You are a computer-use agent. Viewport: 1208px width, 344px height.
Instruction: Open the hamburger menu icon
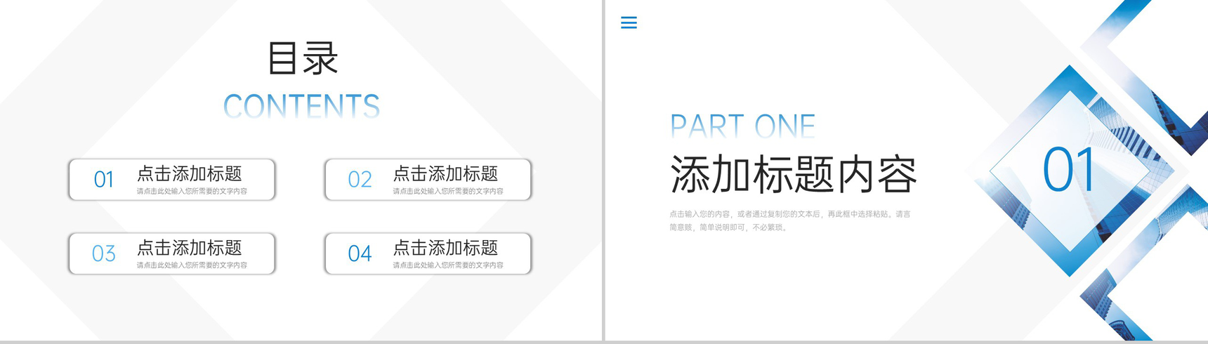tap(629, 22)
